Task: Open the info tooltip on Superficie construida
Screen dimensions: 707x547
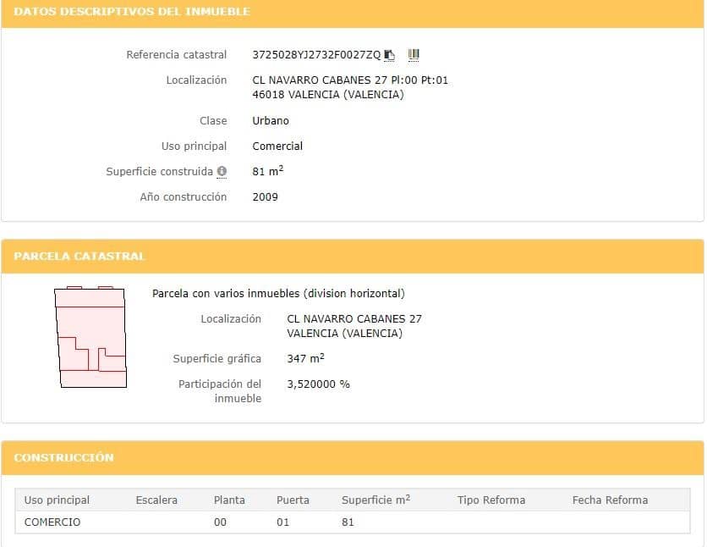Action: pos(221,171)
